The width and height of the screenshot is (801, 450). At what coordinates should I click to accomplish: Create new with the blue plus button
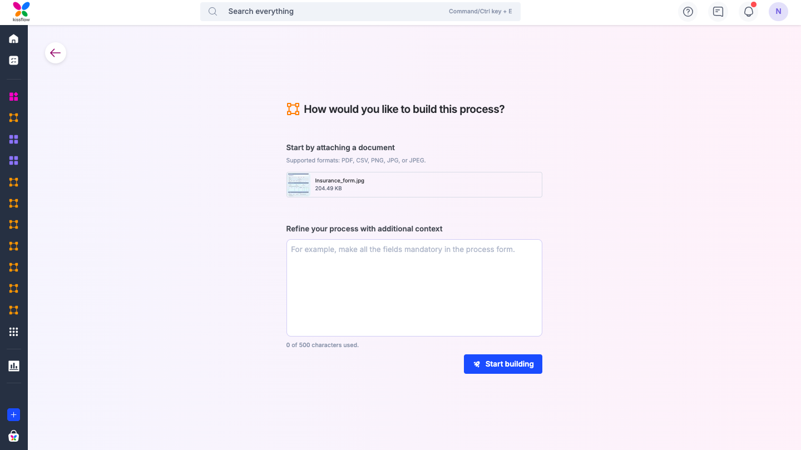13,414
